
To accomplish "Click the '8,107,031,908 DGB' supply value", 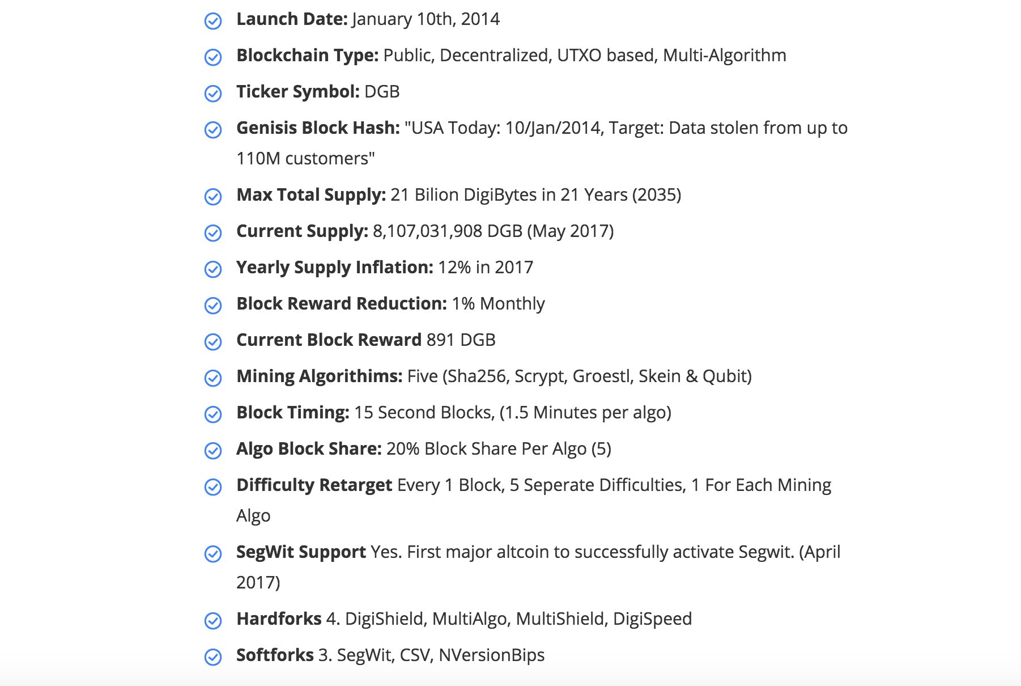I will [x=448, y=231].
